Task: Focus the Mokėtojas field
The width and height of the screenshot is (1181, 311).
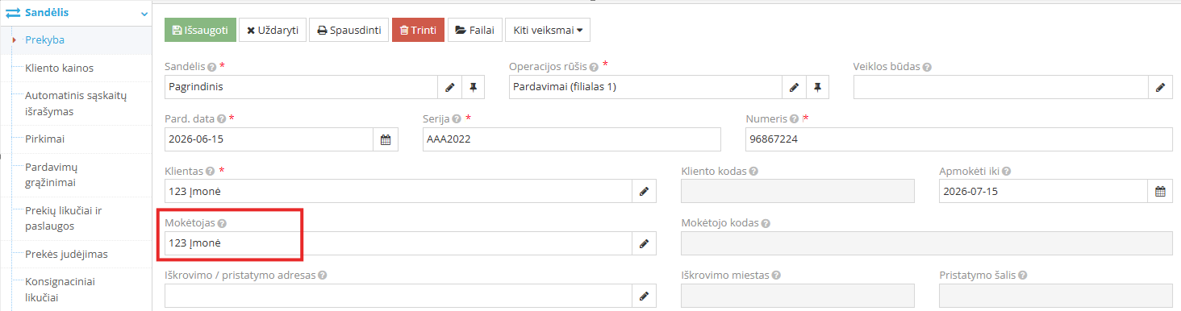Action: [x=399, y=243]
